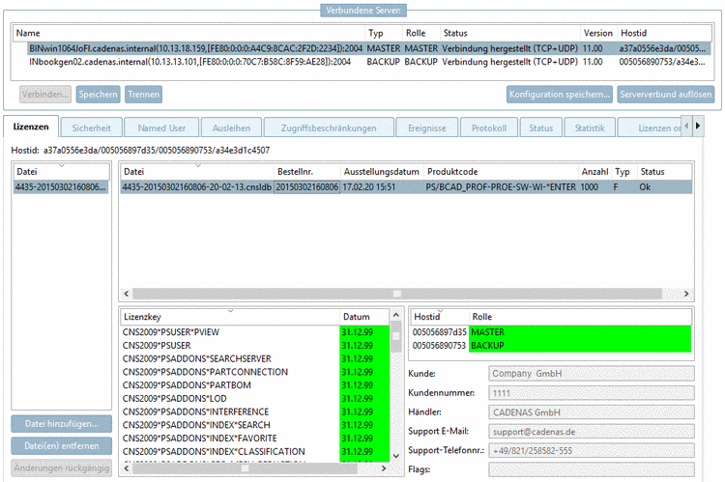The width and height of the screenshot is (725, 482).
Task: Click the Lizenzkey list horizontal scrollbar thumb
Action: coord(246,468)
